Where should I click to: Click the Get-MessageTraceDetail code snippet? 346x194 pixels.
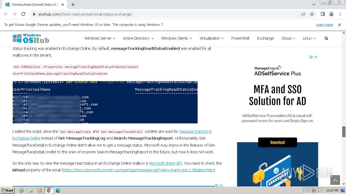pyautogui.click(x=122, y=132)
